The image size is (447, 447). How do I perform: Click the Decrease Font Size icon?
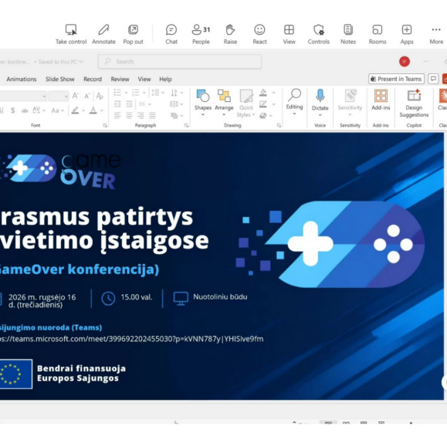click(87, 96)
